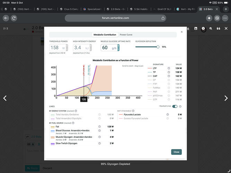231x173 pixels.
Task: Show image info in the lightbox toolbar
Action: 203,28
